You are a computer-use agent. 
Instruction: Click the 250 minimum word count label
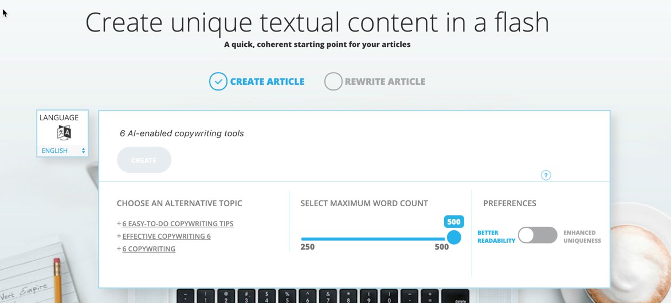pyautogui.click(x=307, y=247)
